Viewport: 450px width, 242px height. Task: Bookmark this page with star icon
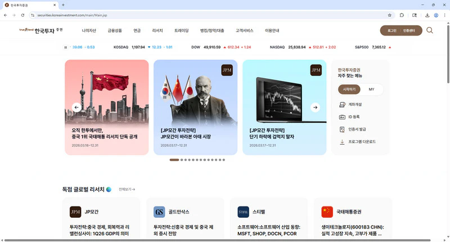(389, 15)
